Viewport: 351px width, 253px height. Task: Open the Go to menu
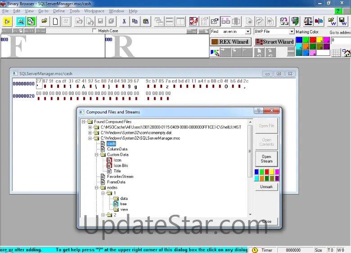tap(43, 11)
